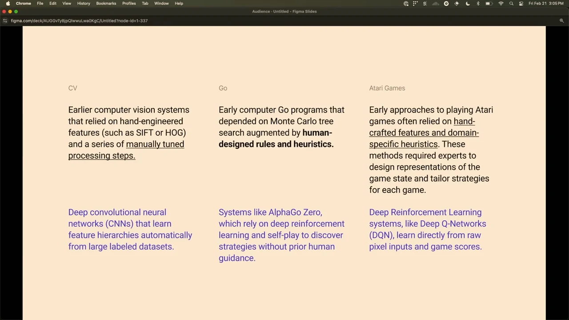Open the Bookmarks menu
This screenshot has width=569, height=320.
pyautogui.click(x=106, y=4)
